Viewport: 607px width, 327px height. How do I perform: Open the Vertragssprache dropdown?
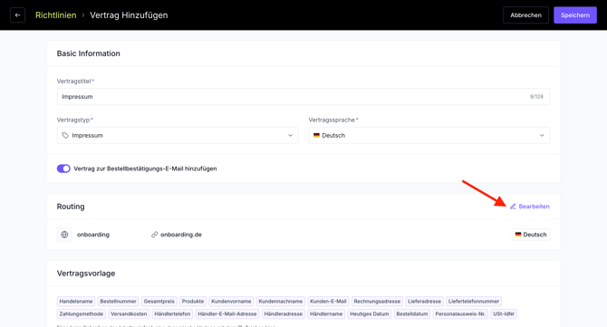point(429,136)
